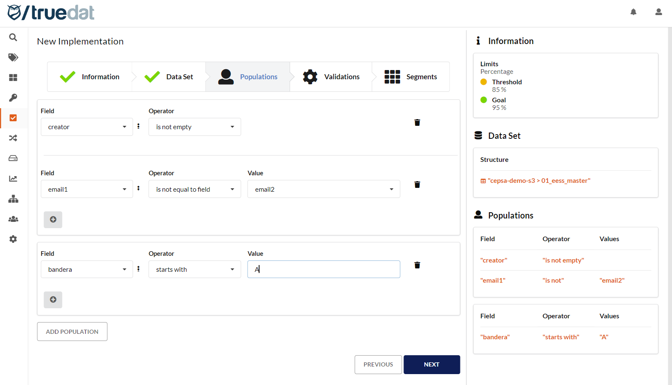Open the data sources drive icon
672x385 pixels.
pos(13,158)
